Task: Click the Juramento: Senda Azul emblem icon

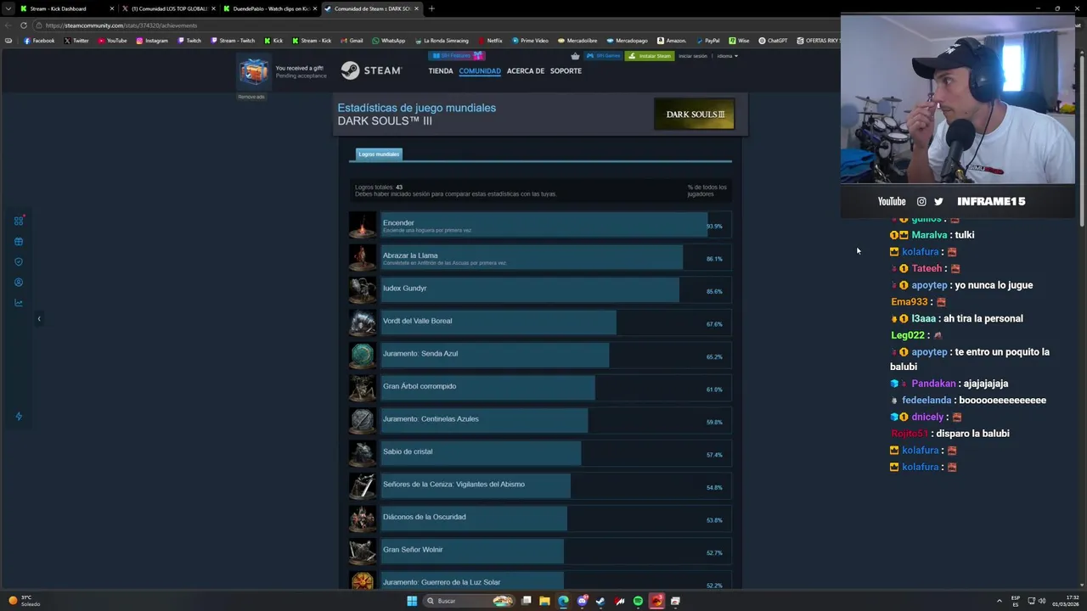Action: (363, 356)
